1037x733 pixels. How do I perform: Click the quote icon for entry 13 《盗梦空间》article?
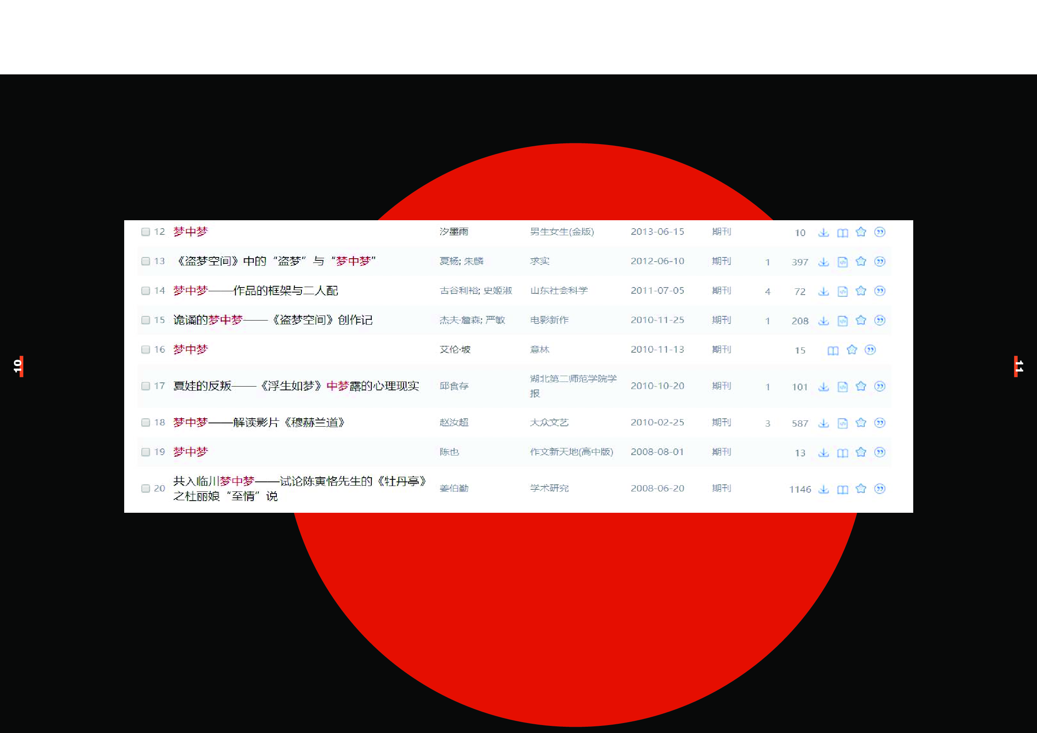[x=880, y=261]
